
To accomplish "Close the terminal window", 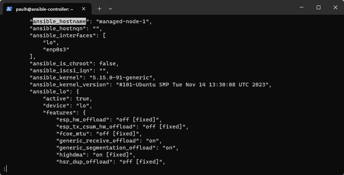I will 336,8.
